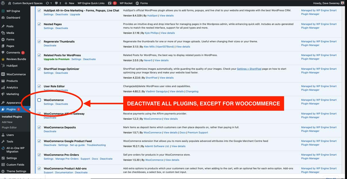Uncheck the User Role Editor checkbox
This screenshot has width=347, height=179.
[39, 86]
